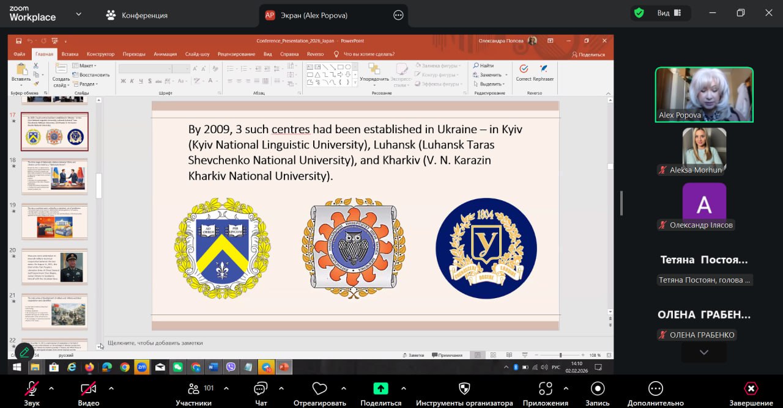Click the Alex Popova video thumbnail
Viewport: 783px width, 408px height.
coord(704,95)
